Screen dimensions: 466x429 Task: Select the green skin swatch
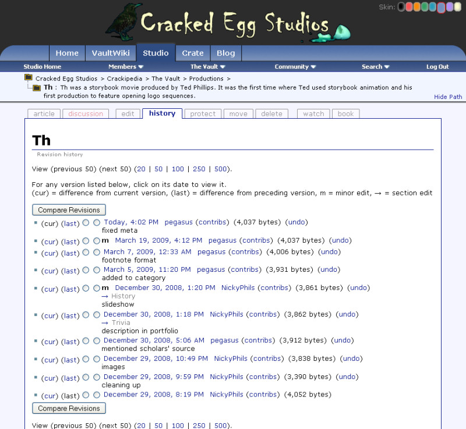425,7
